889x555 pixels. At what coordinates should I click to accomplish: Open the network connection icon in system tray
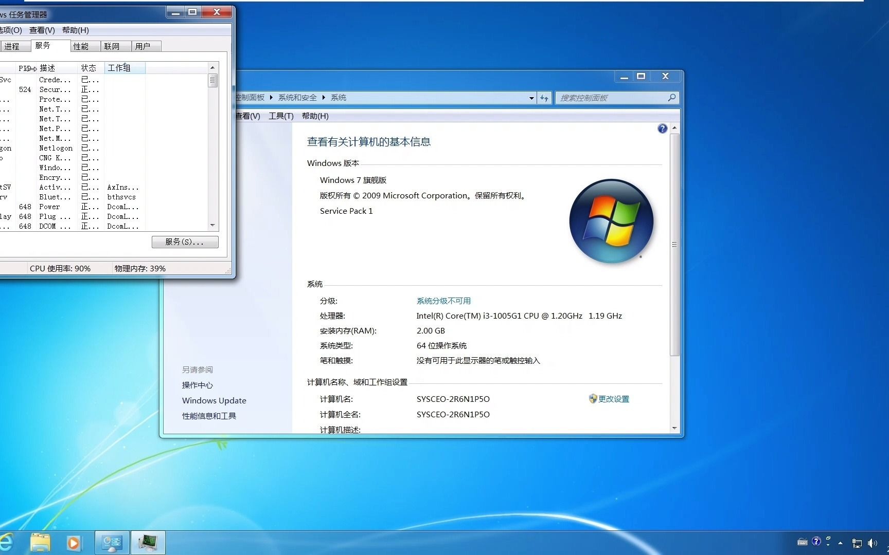click(x=857, y=542)
